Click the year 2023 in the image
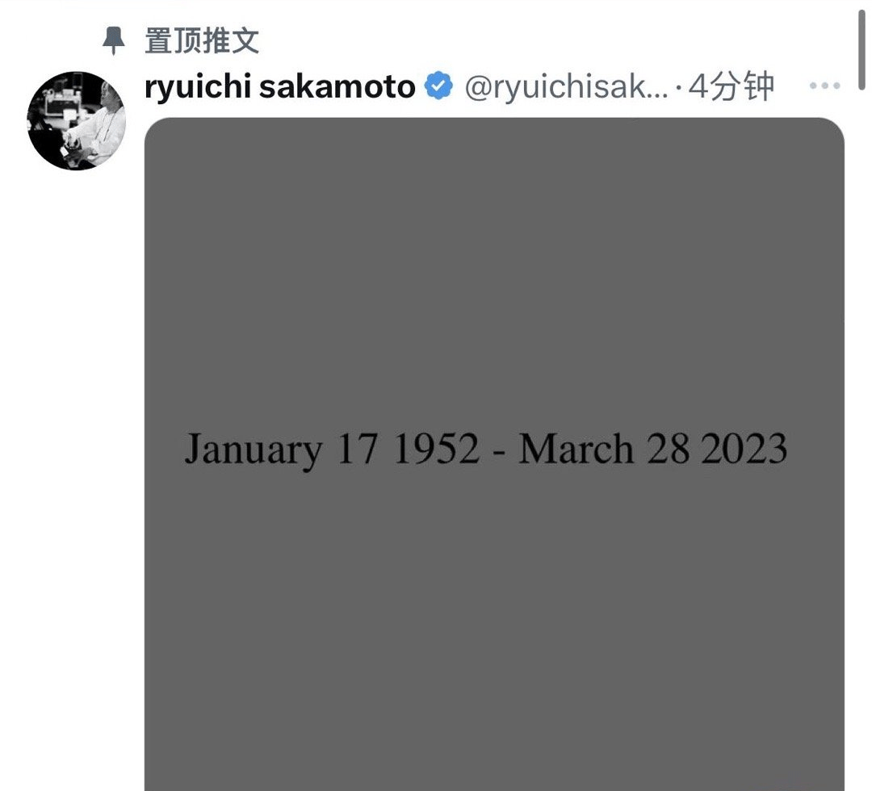This screenshot has height=791, width=872. [744, 448]
